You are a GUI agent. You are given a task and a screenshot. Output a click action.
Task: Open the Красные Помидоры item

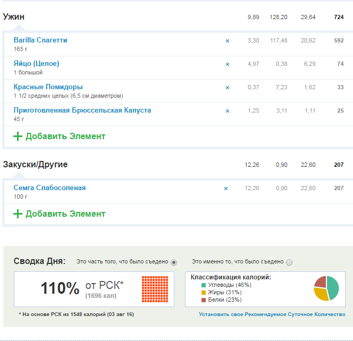(48, 87)
